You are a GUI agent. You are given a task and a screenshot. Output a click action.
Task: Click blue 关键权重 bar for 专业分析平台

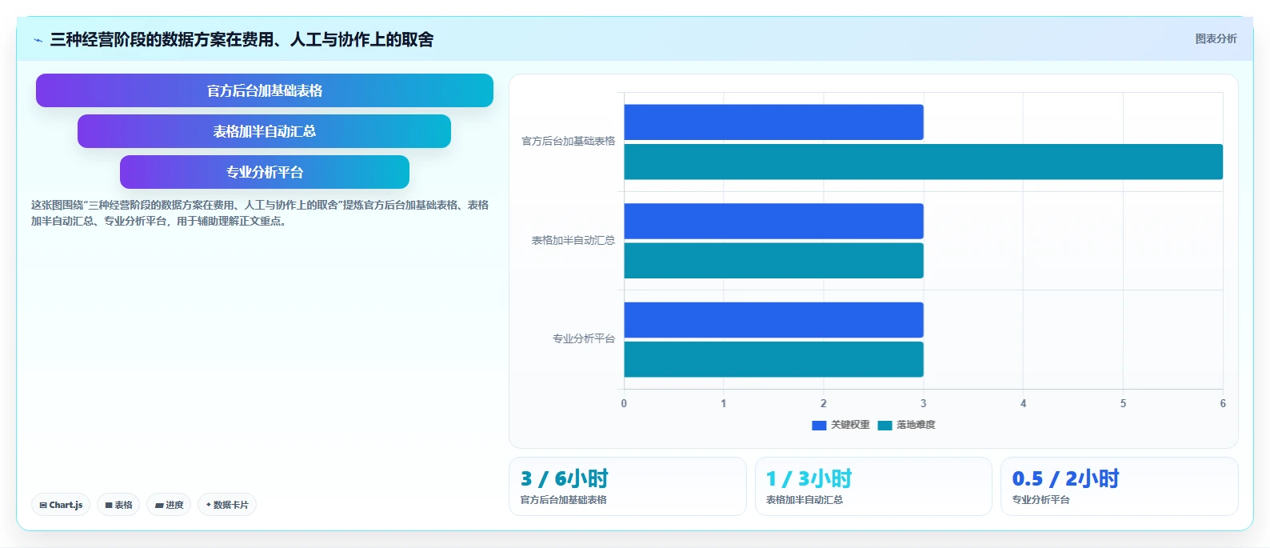point(773,320)
